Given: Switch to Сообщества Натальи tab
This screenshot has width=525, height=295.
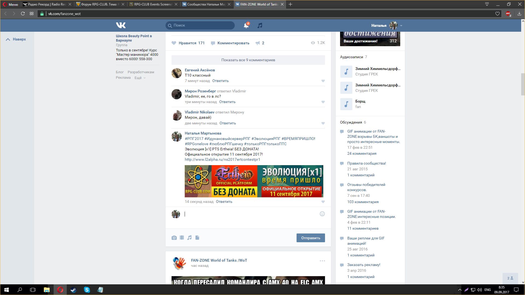Looking at the screenshot, I should (206, 4).
